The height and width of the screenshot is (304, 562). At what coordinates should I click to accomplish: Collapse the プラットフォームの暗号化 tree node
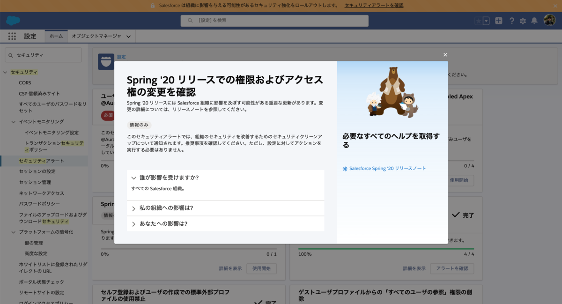14,232
